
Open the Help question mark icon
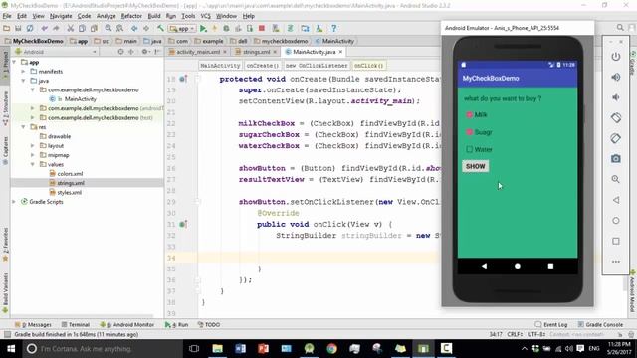(x=333, y=29)
